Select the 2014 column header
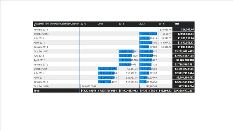The width and height of the screenshot is (233, 131). 161,24
